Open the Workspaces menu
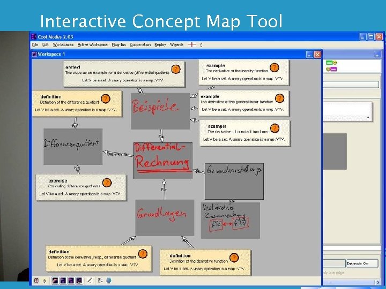This screenshot has width=386, height=289. tap(63, 45)
